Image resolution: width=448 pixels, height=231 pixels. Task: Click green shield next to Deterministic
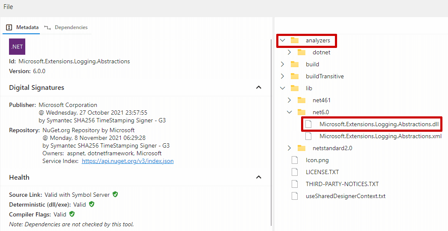click(92, 204)
